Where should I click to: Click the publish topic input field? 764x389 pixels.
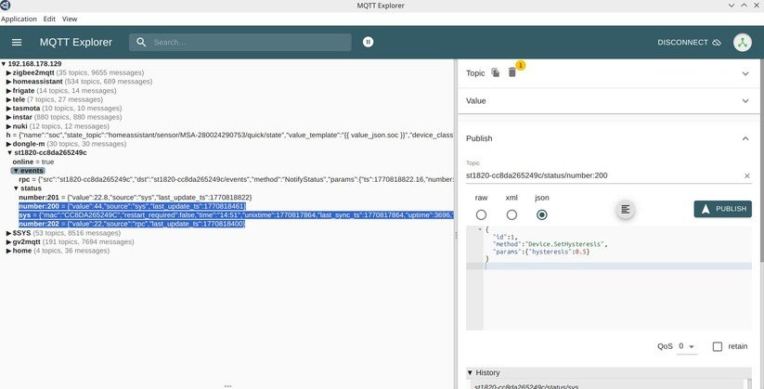(604, 175)
